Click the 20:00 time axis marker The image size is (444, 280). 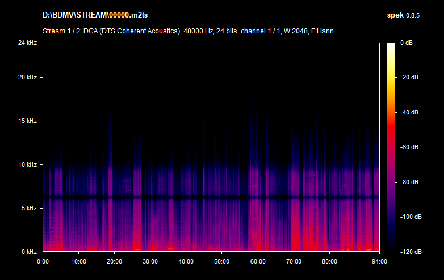click(114, 261)
